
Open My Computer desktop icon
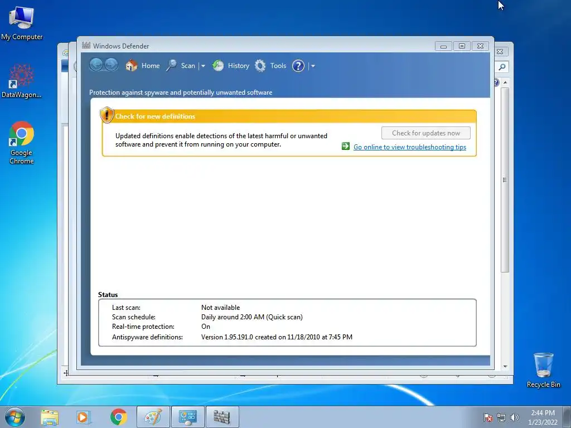click(22, 23)
